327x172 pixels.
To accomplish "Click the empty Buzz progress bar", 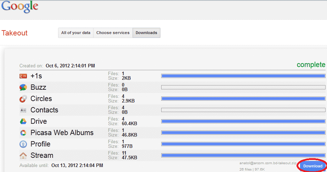I will (x=243, y=87).
